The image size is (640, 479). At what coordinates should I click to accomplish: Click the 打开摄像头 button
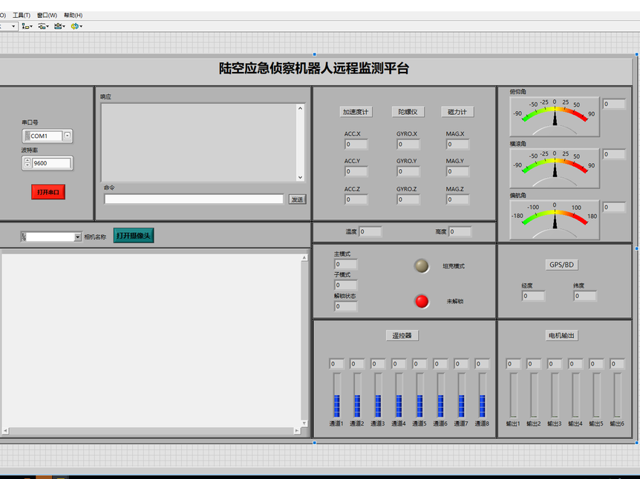point(134,236)
